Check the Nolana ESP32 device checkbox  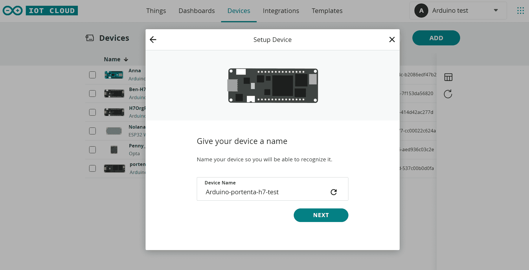tap(93, 131)
